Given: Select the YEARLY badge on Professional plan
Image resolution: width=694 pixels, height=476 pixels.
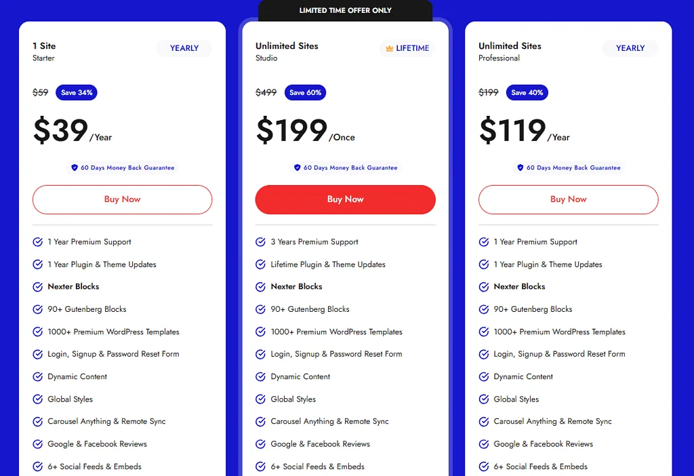Looking at the screenshot, I should (x=630, y=48).
